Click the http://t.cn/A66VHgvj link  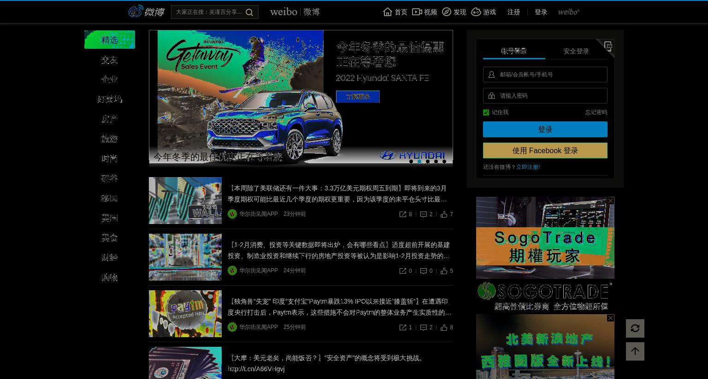[x=256, y=369]
